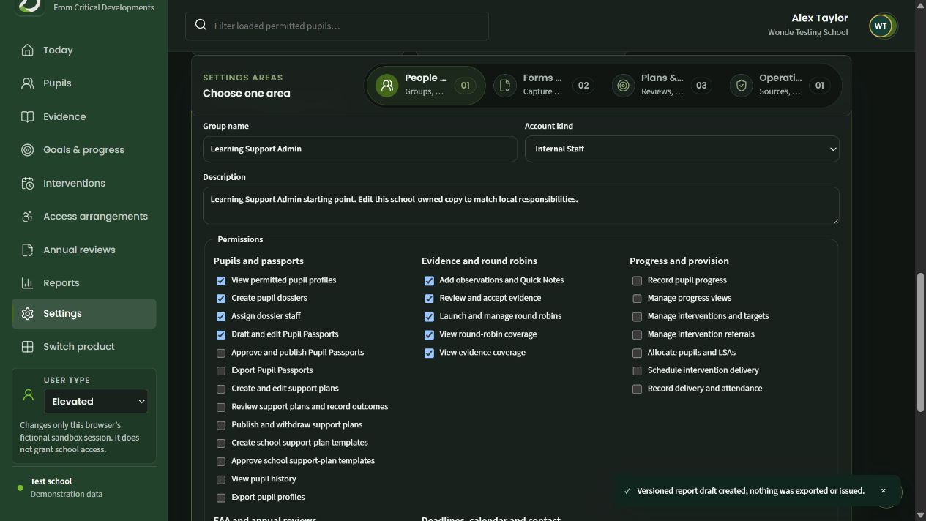Image resolution: width=926 pixels, height=521 pixels.
Task: Click the Access arrangements accessibility icon
Action: [x=27, y=217]
